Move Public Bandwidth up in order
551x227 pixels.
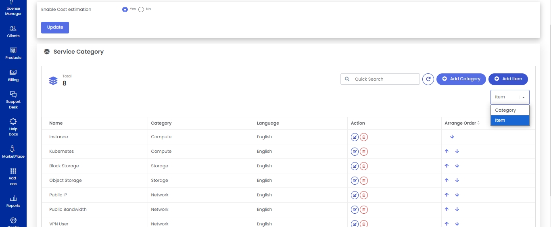447,209
